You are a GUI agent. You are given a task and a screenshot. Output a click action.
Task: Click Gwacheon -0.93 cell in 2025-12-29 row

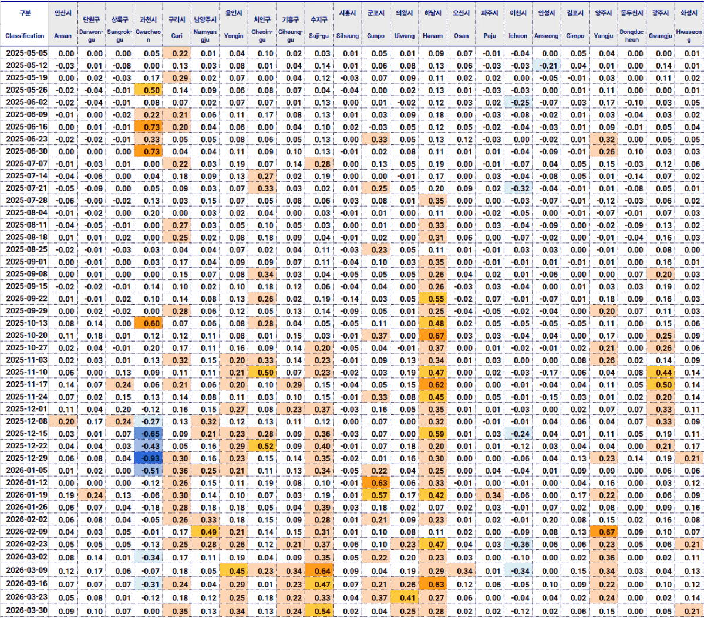click(148, 458)
